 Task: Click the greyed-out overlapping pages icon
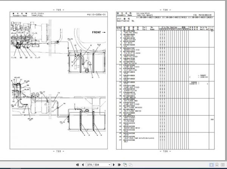(131, 165)
